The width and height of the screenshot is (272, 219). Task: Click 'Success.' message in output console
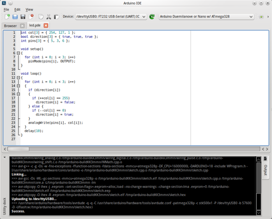pos(18,211)
